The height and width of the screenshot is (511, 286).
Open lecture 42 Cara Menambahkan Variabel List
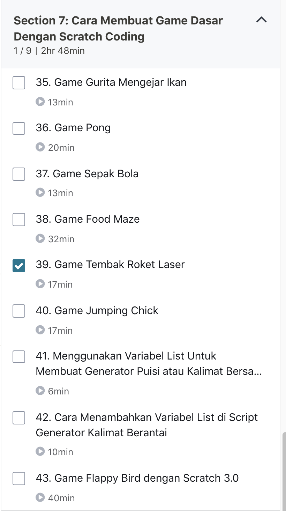point(146,425)
